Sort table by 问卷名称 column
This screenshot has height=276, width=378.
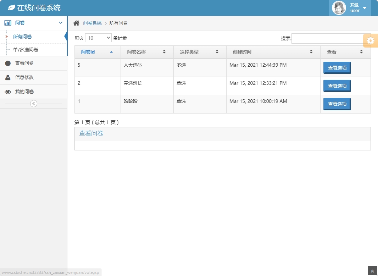point(146,52)
